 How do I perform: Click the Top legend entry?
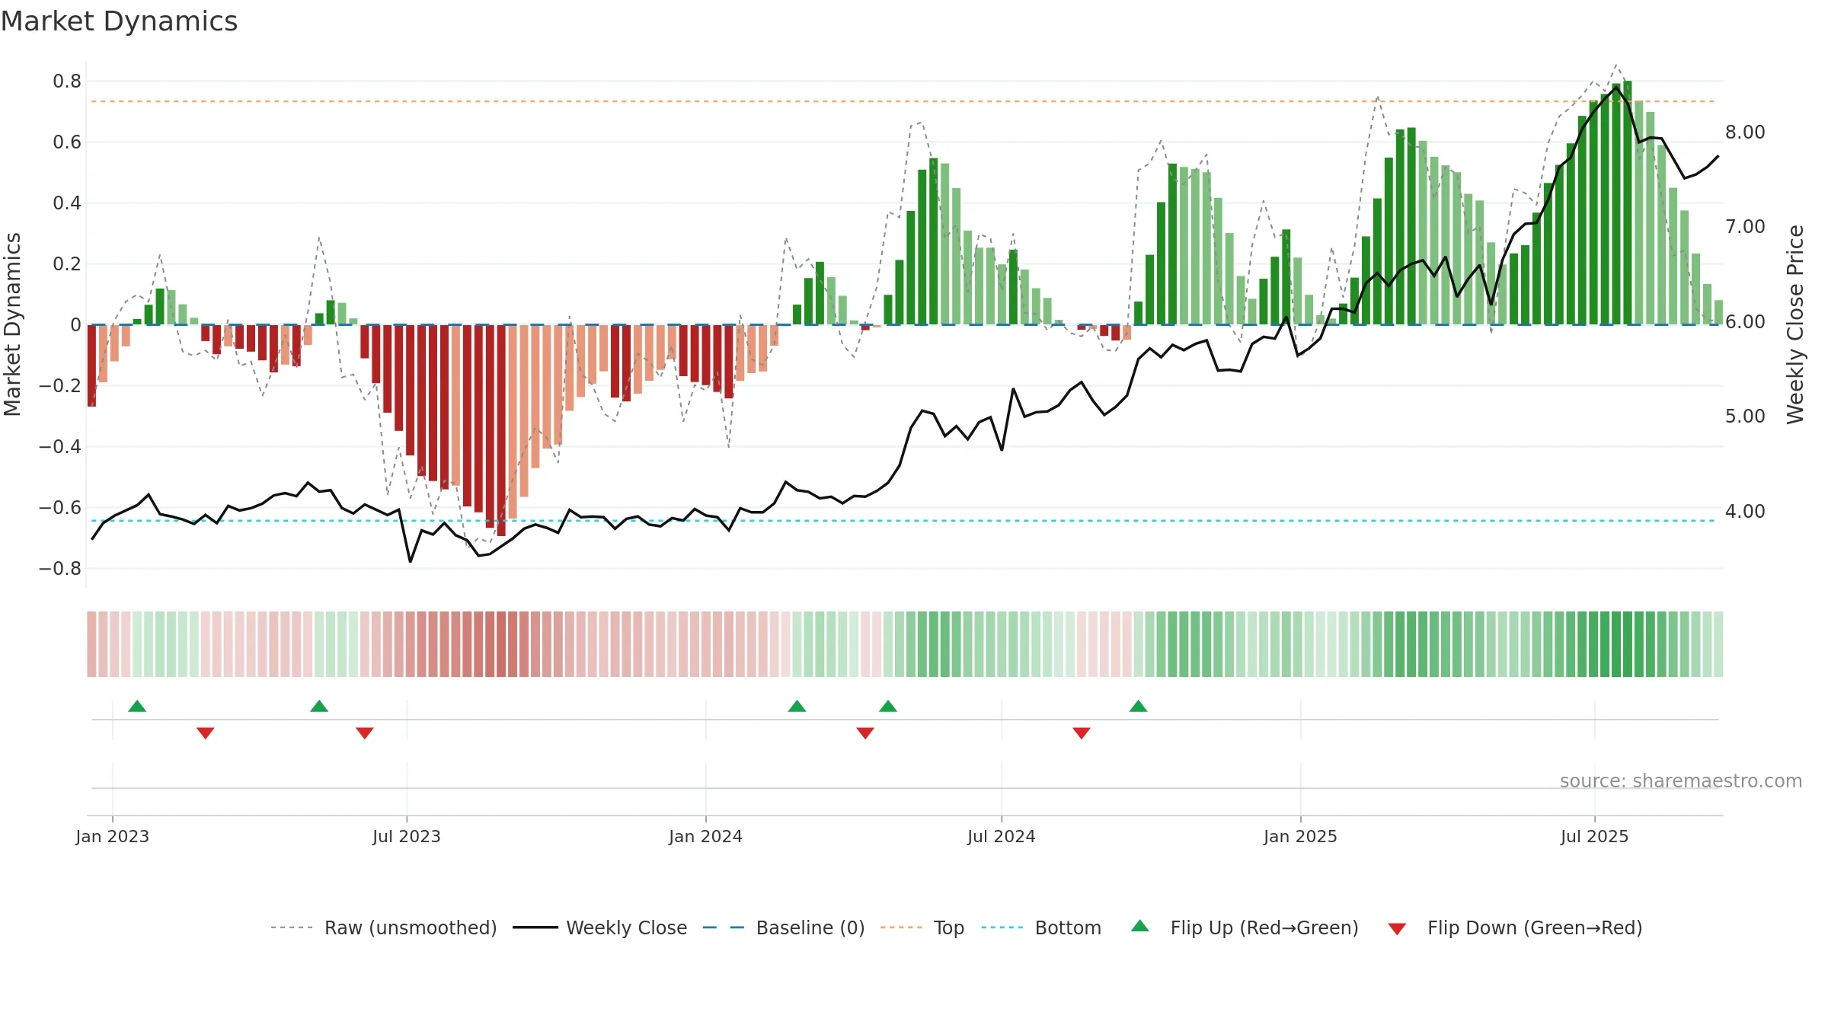(x=922, y=927)
